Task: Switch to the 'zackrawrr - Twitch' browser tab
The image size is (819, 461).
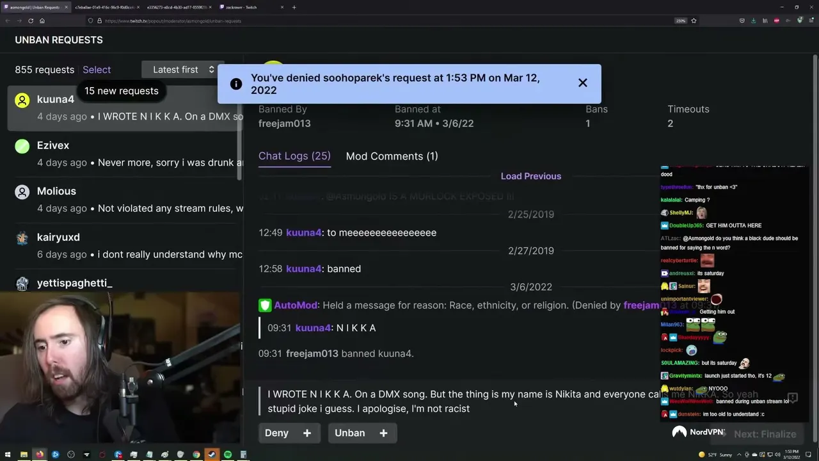Action: coord(251,7)
